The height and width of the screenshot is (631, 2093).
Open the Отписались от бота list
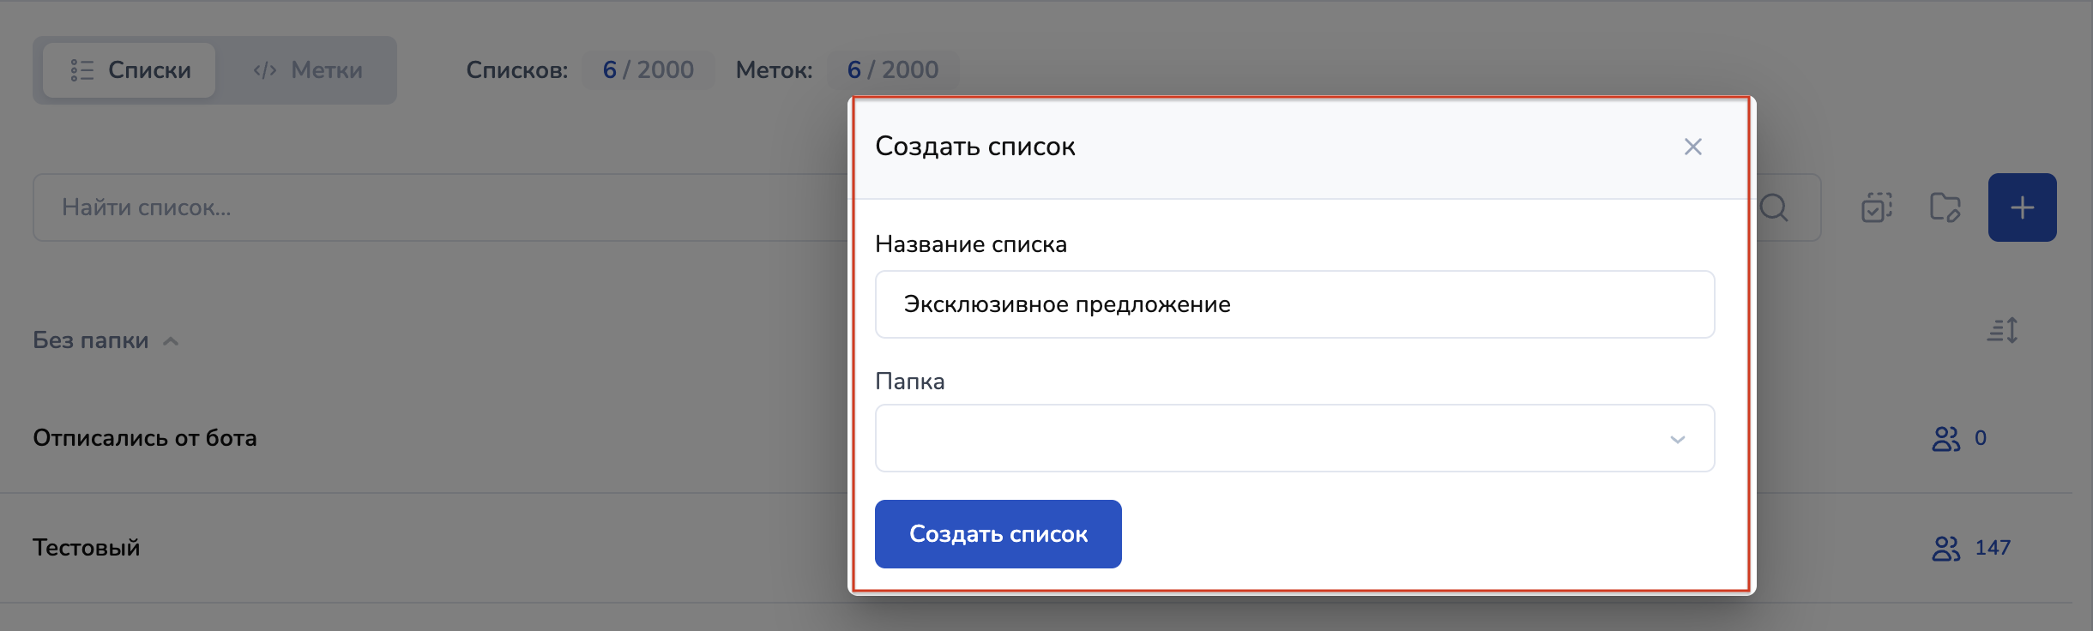coord(145,438)
